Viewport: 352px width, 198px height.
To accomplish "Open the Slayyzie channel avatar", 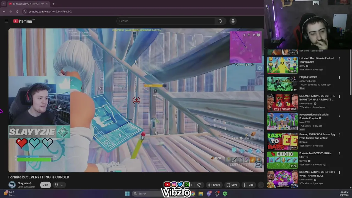I will coord(12,185).
